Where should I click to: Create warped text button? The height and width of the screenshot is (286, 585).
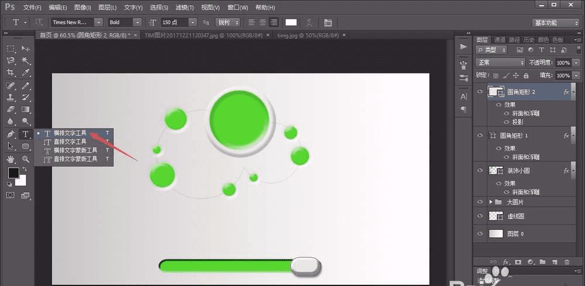click(x=309, y=22)
